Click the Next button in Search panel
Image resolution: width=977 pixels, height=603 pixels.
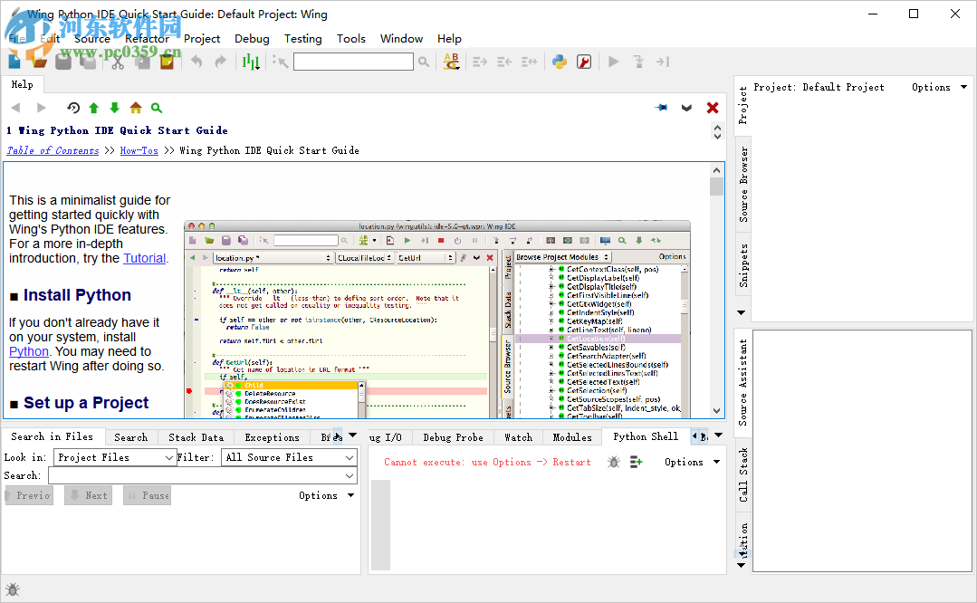[88, 495]
